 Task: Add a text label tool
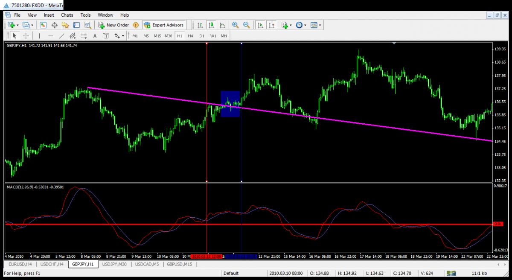click(x=95, y=36)
